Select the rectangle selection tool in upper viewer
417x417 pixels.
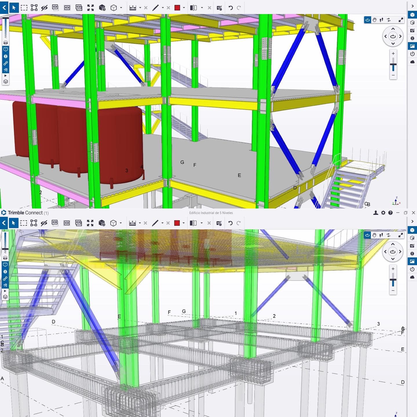pyautogui.click(x=24, y=8)
